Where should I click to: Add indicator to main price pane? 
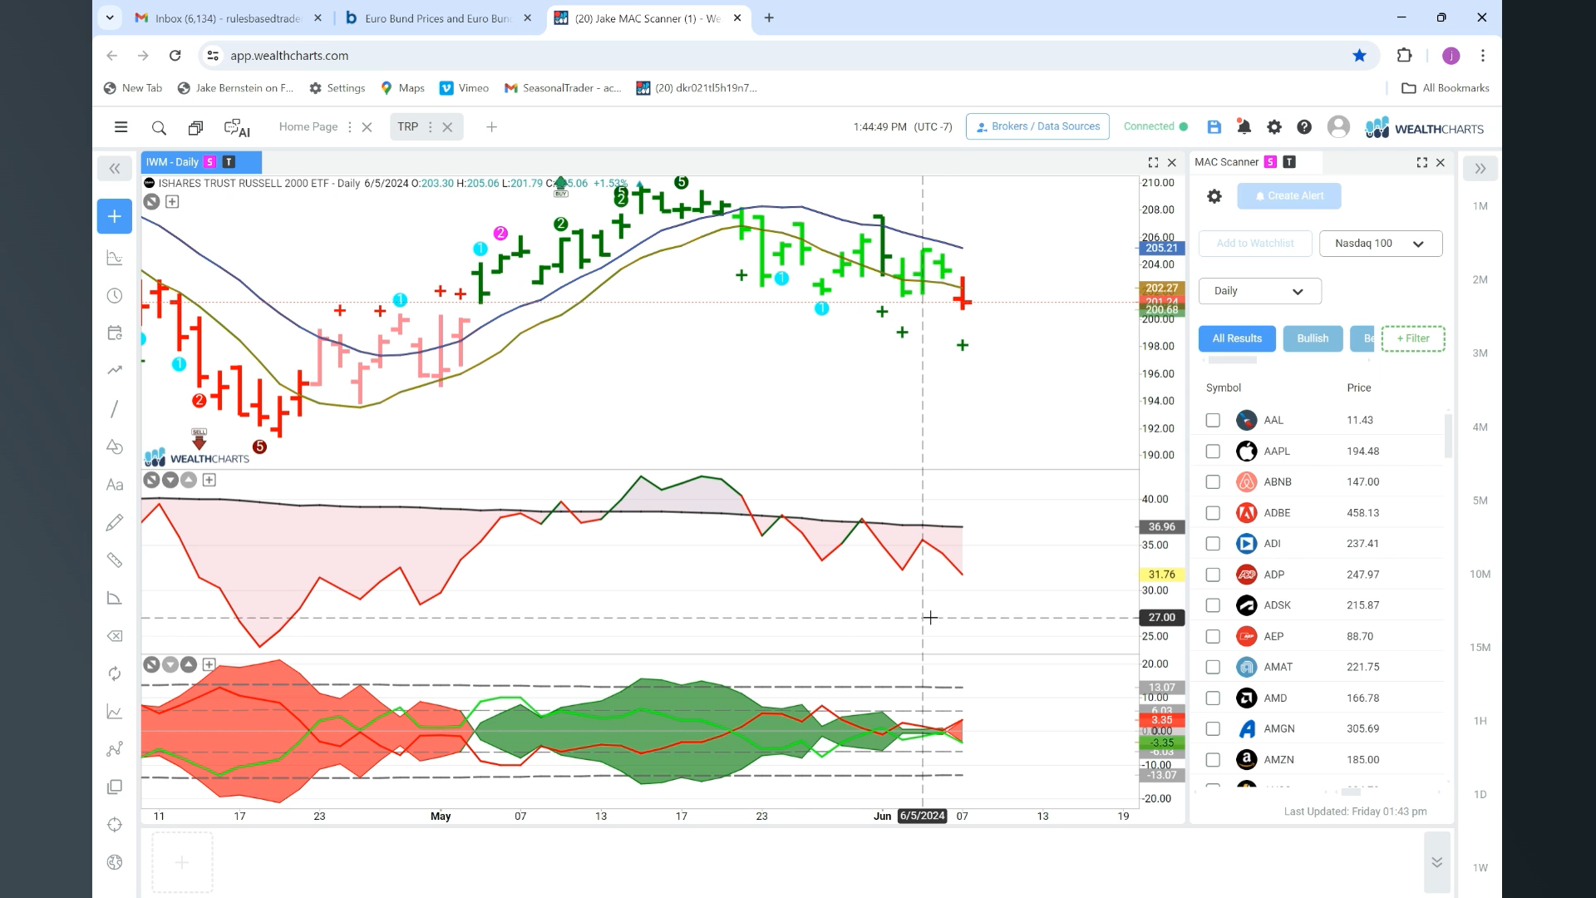[x=172, y=201]
